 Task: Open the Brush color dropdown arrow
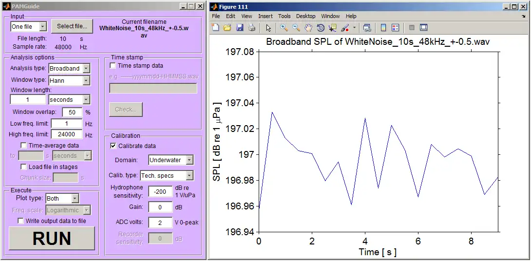click(x=354, y=28)
